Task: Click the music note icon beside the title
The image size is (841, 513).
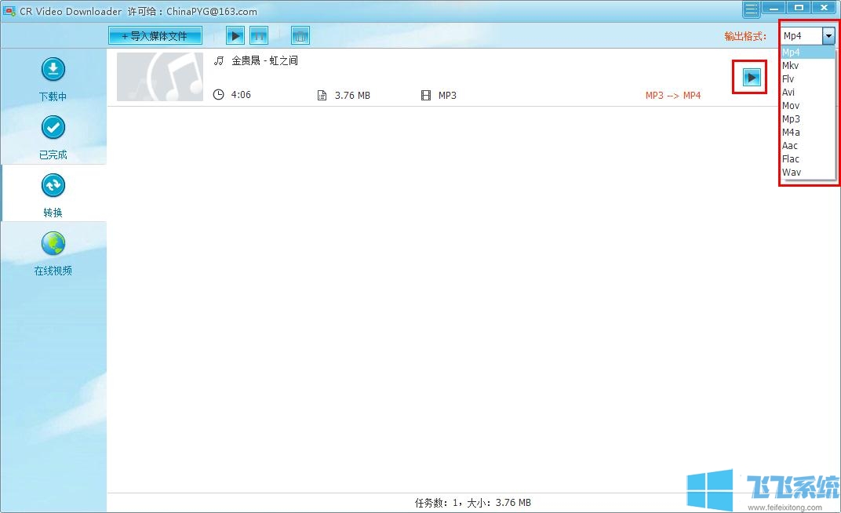Action: [x=218, y=60]
